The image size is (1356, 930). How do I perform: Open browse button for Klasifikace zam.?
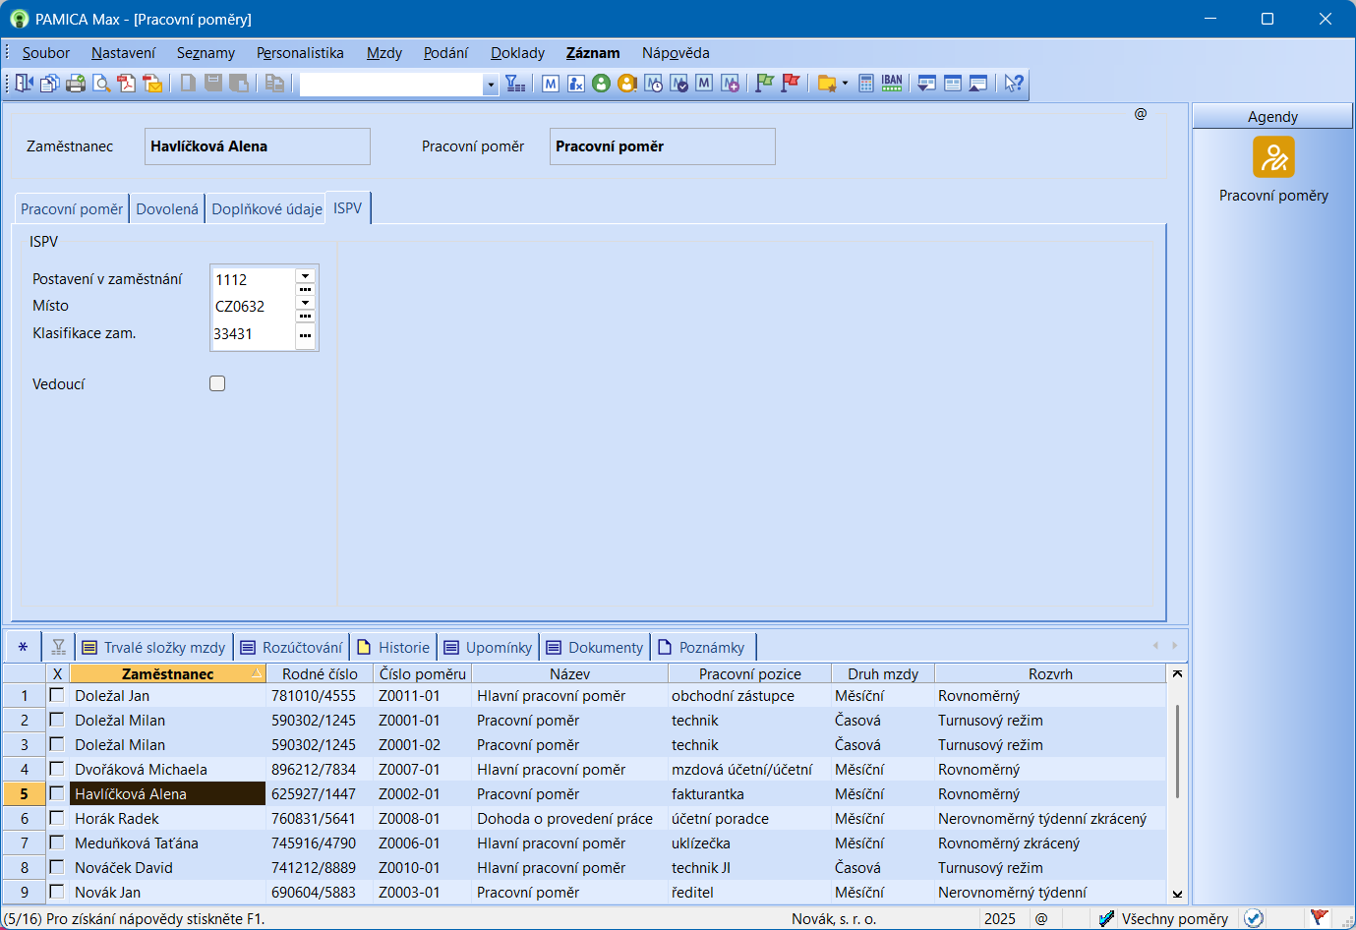coord(305,335)
